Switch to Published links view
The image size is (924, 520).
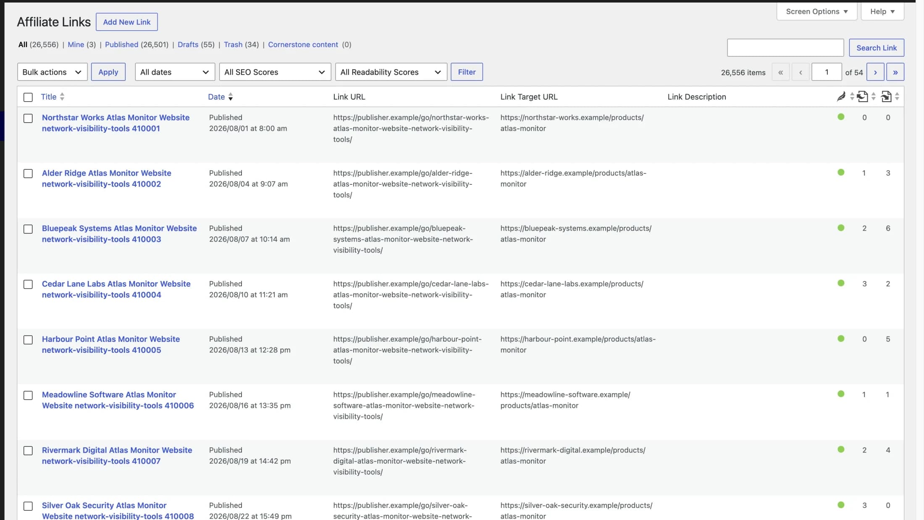[x=121, y=45]
